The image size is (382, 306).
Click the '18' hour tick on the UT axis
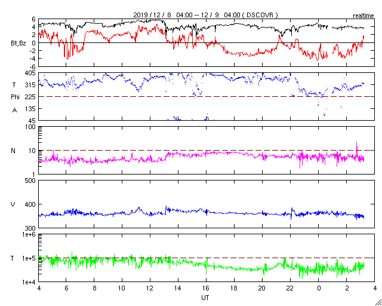tap(234, 289)
